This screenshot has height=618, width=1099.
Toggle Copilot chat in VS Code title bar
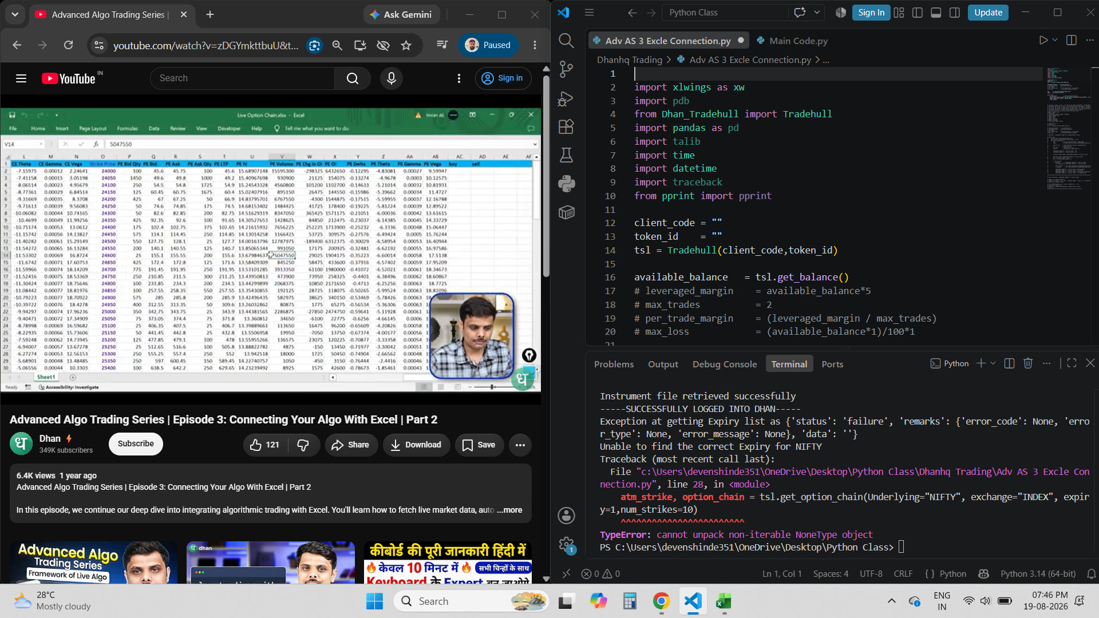point(800,13)
